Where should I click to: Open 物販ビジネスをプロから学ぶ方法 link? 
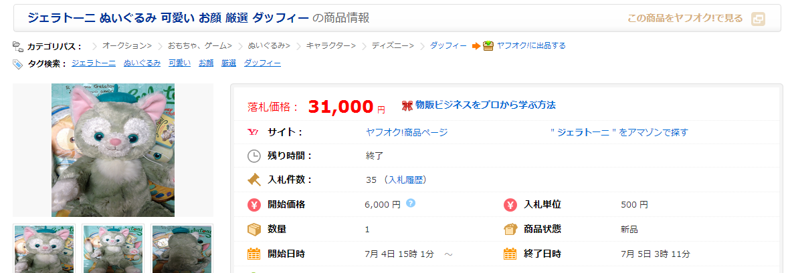485,105
